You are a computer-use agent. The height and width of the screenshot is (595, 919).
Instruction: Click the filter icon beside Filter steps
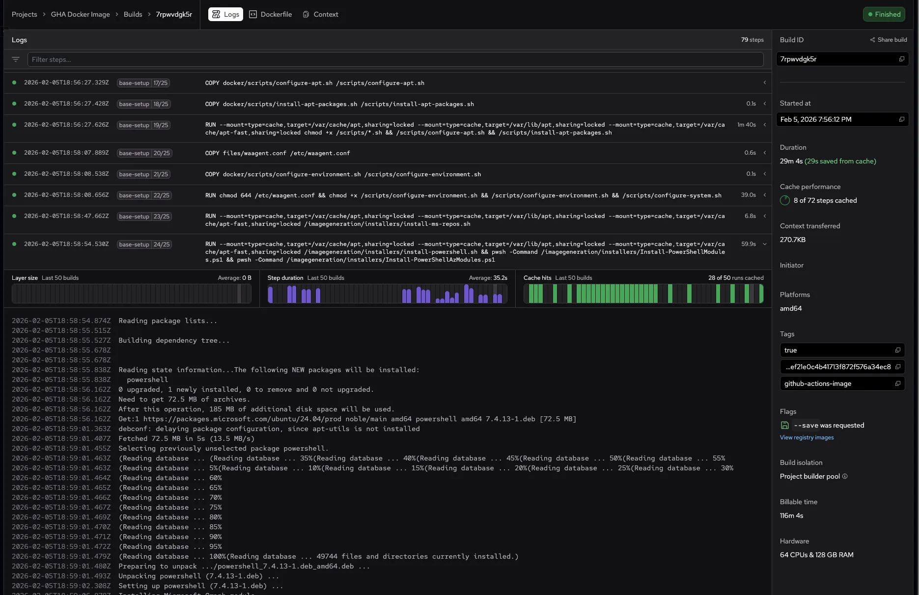pos(16,59)
